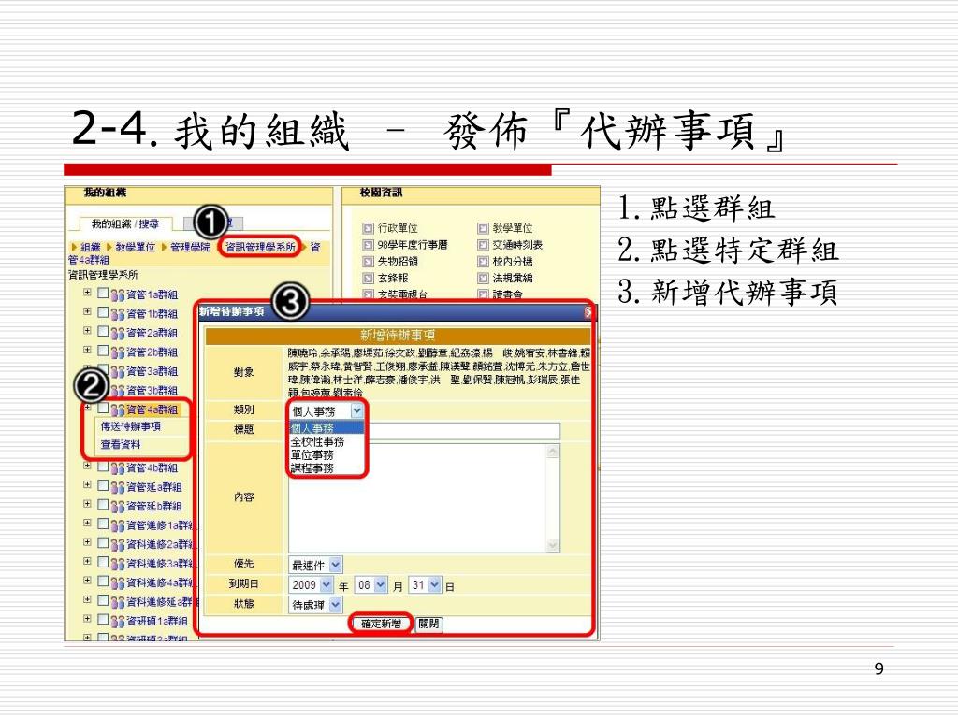Click the 玄鋒報 icon

tap(368, 279)
